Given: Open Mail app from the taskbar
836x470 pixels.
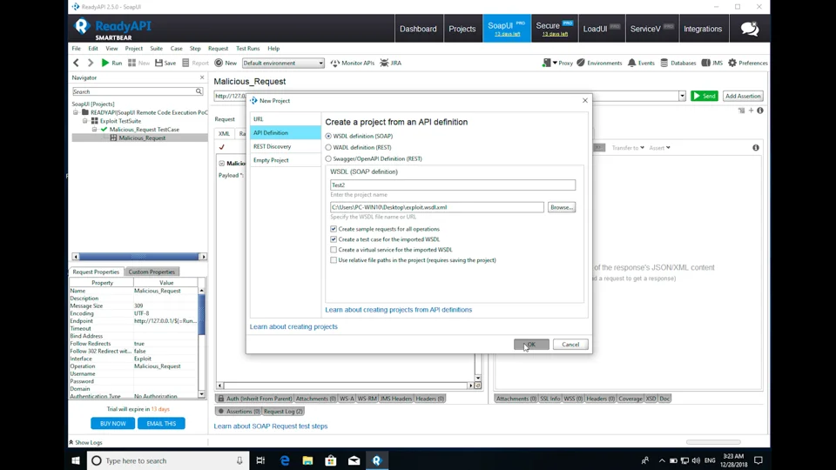Looking at the screenshot, I should click(354, 460).
